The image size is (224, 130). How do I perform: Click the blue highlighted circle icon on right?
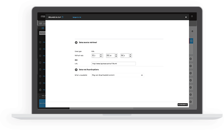click(x=191, y=41)
